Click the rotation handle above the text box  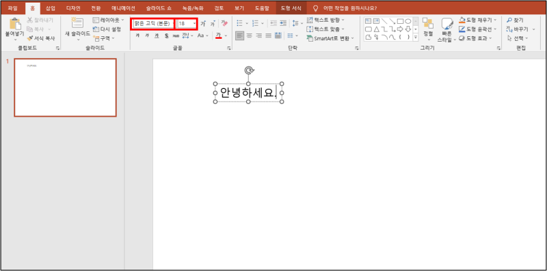pos(248,70)
